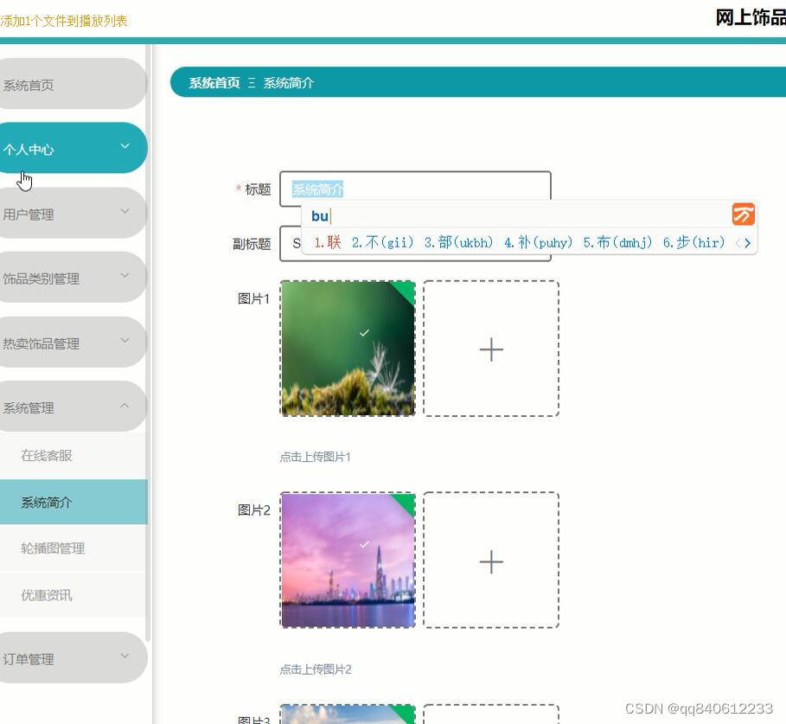Click the 点击上传图片2 hint text
Image resolution: width=786 pixels, height=724 pixels.
pyautogui.click(x=316, y=670)
